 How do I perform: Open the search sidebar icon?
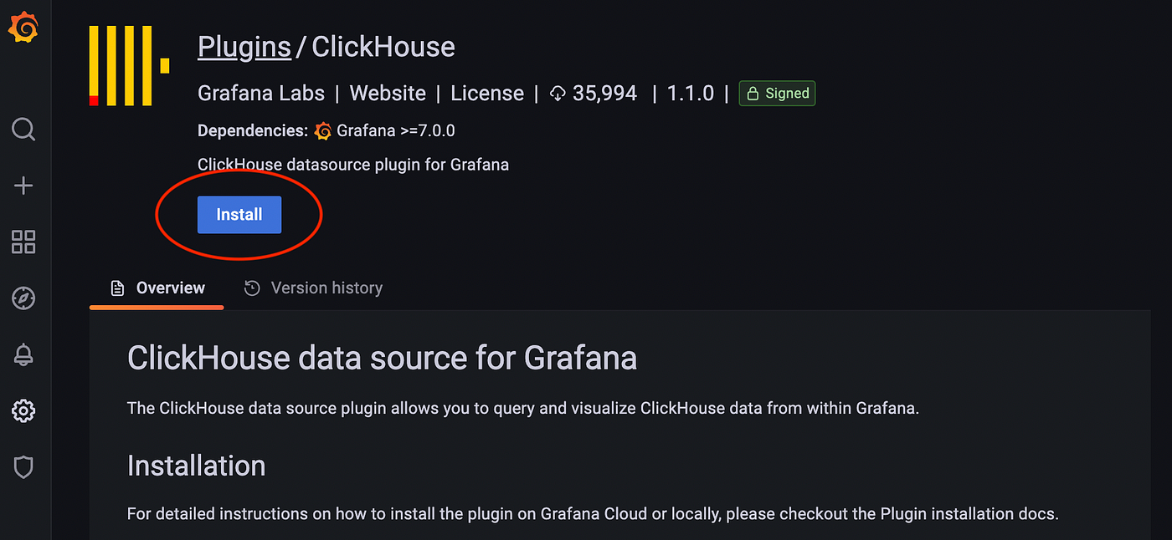[23, 130]
